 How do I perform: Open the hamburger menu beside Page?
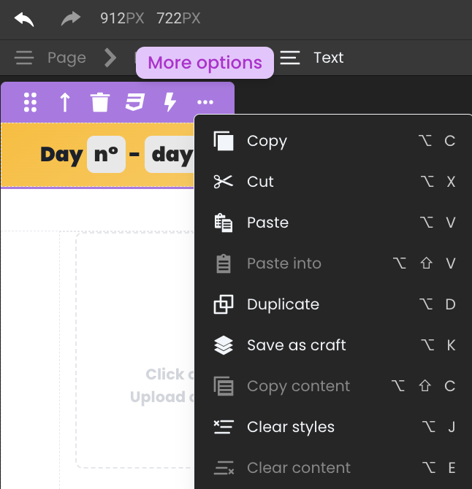click(x=24, y=58)
